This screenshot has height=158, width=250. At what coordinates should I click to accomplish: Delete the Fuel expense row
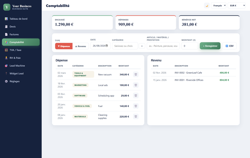[136, 106]
